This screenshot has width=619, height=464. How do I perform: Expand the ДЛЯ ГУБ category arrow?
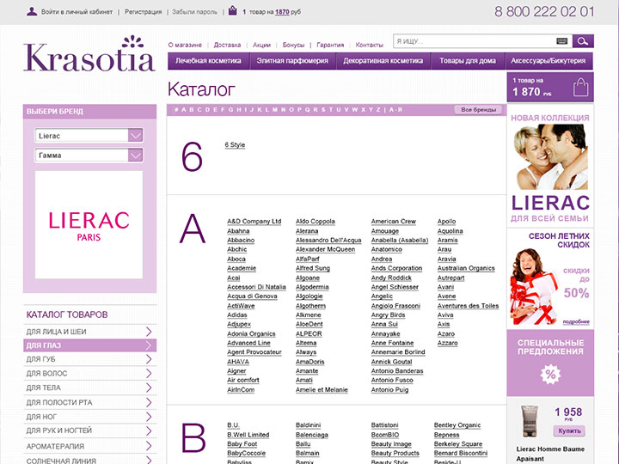tap(149, 359)
